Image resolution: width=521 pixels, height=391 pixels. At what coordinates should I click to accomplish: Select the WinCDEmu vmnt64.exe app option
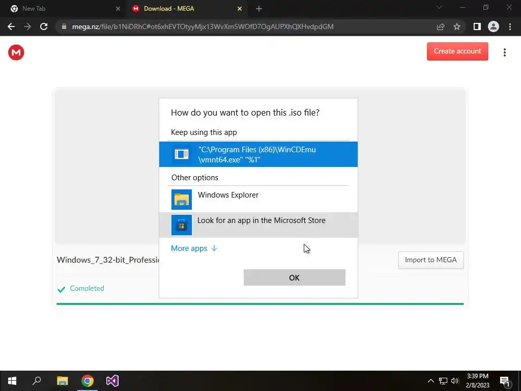pyautogui.click(x=258, y=154)
